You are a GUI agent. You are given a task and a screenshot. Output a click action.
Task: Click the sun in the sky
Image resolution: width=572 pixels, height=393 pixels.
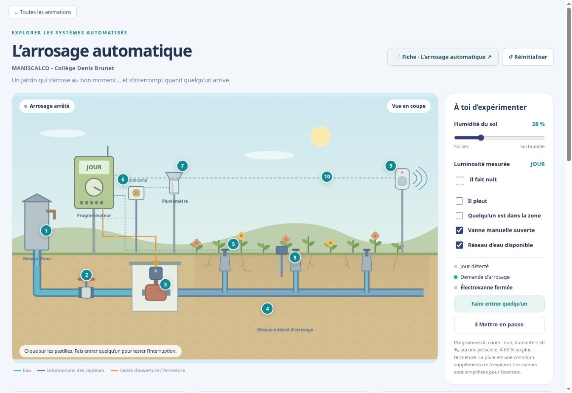tap(320, 136)
